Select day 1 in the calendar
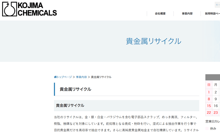 (x=209, y=92)
